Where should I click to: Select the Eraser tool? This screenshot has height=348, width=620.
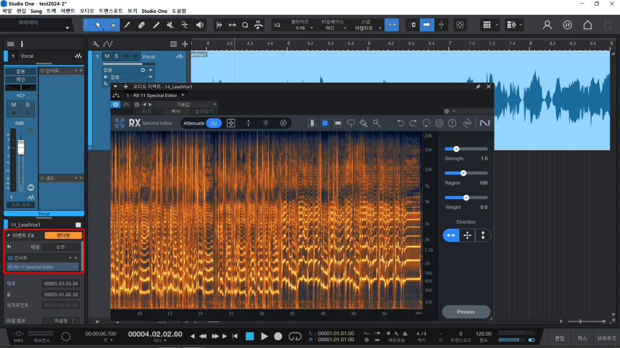pyautogui.click(x=142, y=25)
